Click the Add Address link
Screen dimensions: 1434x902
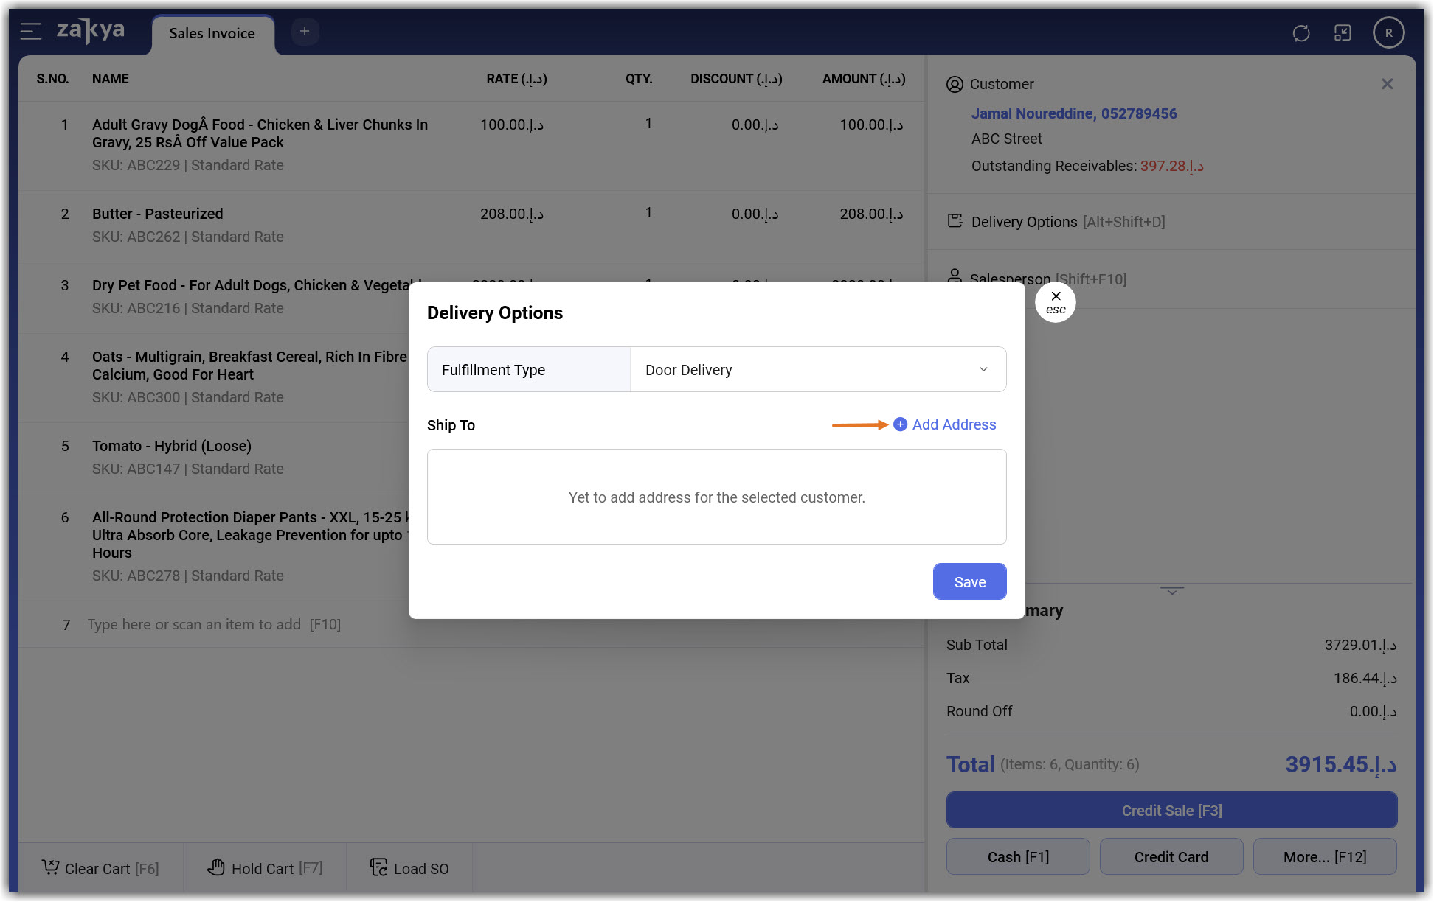point(954,424)
